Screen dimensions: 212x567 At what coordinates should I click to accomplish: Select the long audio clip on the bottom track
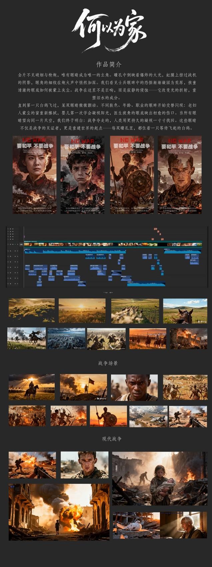click(147, 284)
